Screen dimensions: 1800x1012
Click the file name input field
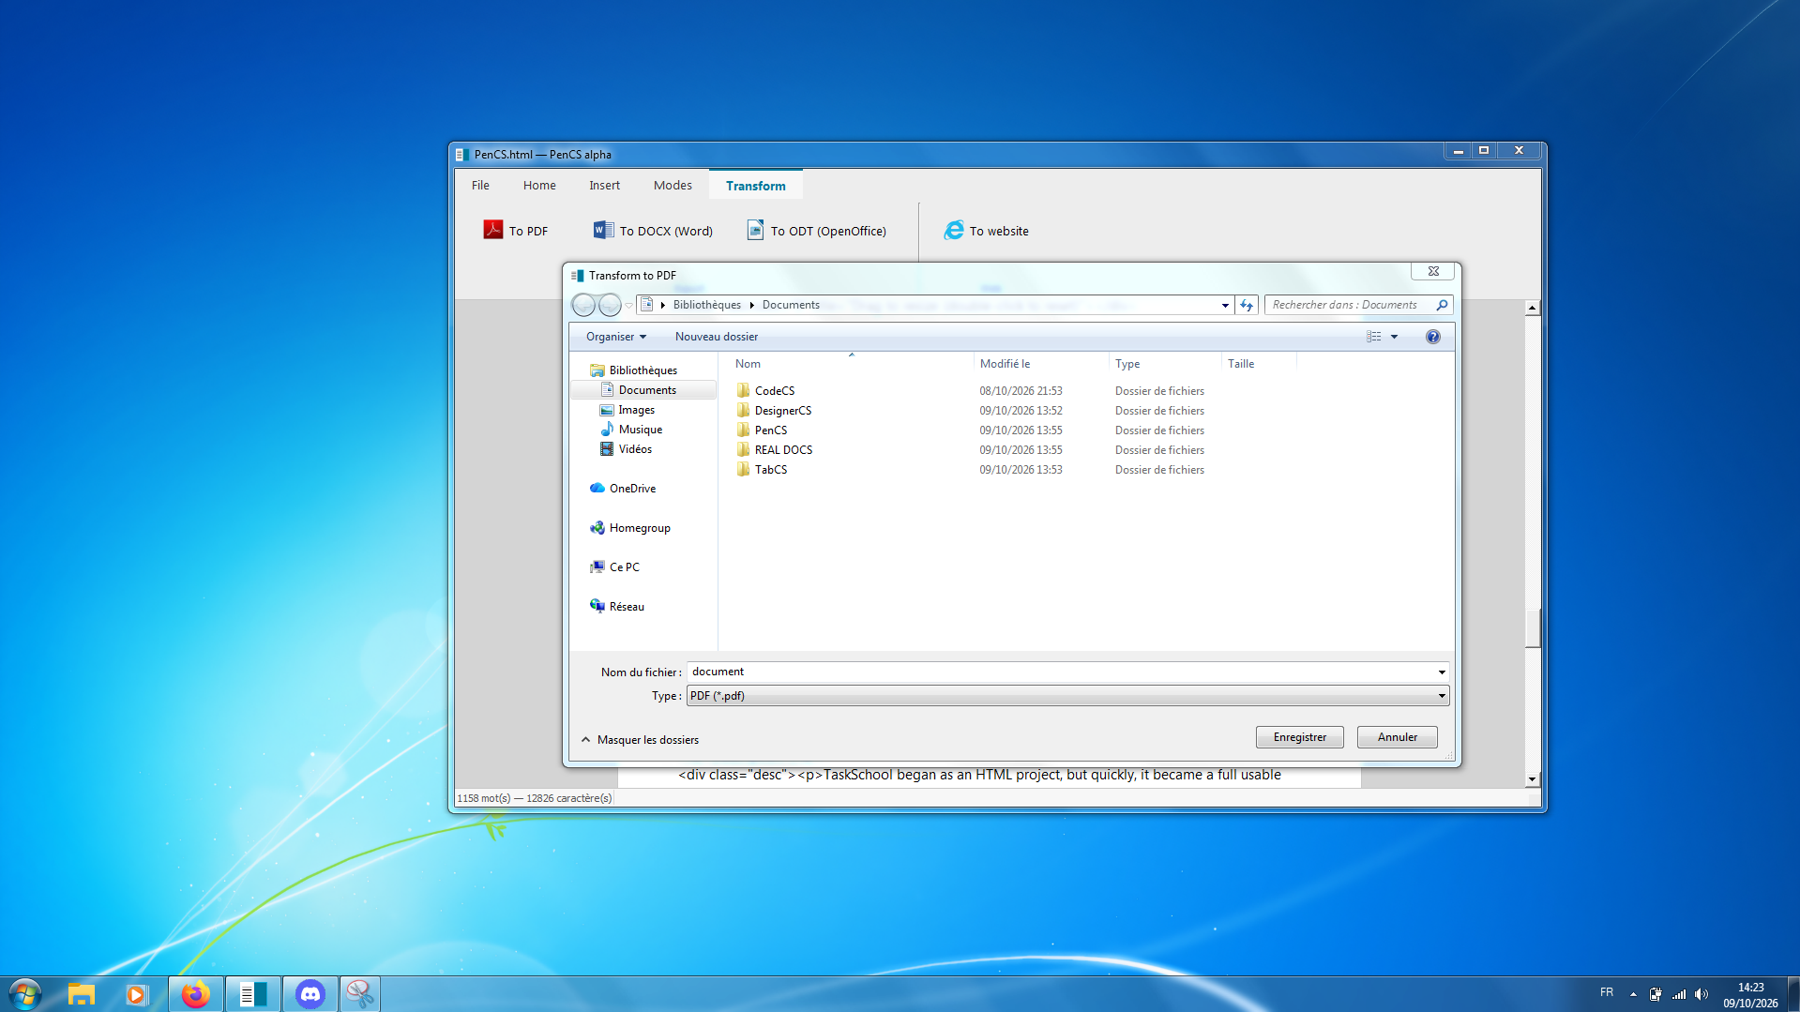(x=1067, y=672)
